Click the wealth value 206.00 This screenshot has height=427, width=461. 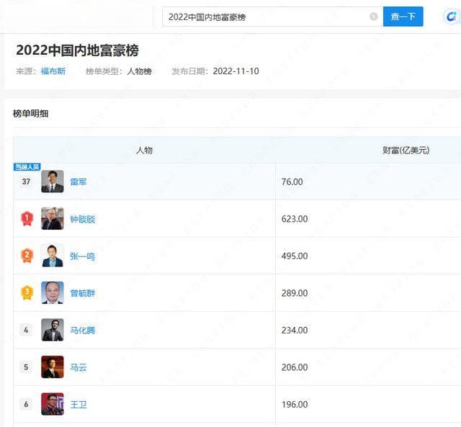coord(295,367)
